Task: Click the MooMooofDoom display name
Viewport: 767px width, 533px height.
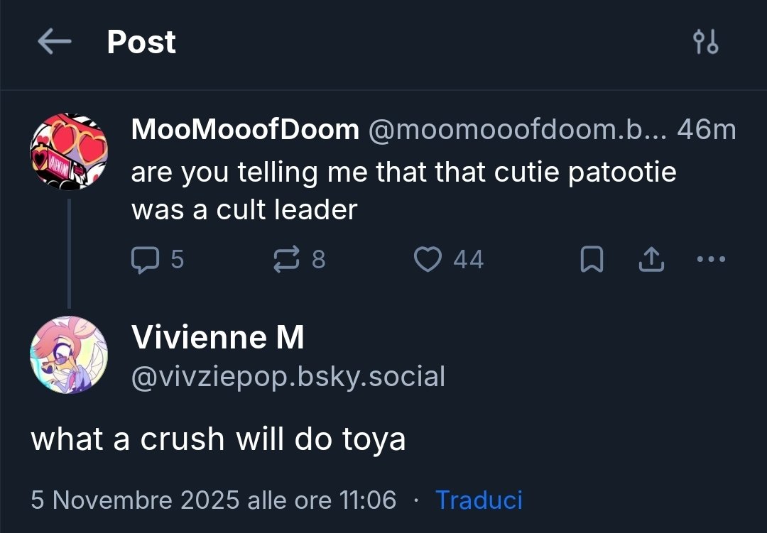Action: click(245, 130)
